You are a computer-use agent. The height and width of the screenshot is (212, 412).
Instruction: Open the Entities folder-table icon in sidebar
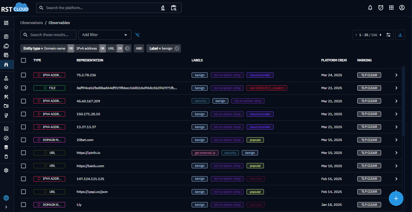coord(6,106)
